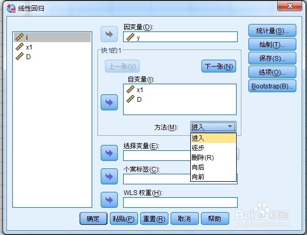Viewport: 307px width, 235px height.
Task: Click the arrow button beside WLS 权重 field
Action: pos(109,200)
